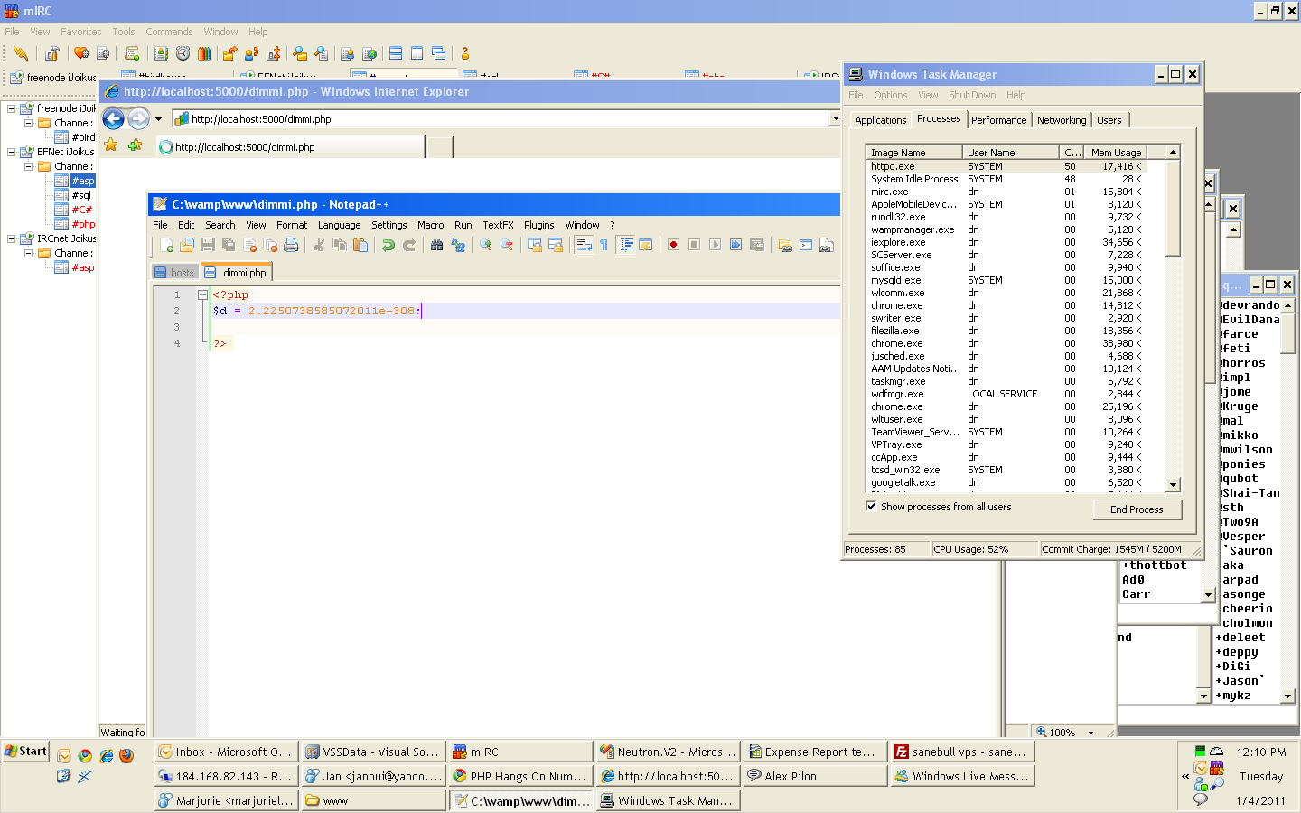The height and width of the screenshot is (813, 1301).
Task: Click the mIRC Connect lightning bolt icon
Action: [x=21, y=53]
